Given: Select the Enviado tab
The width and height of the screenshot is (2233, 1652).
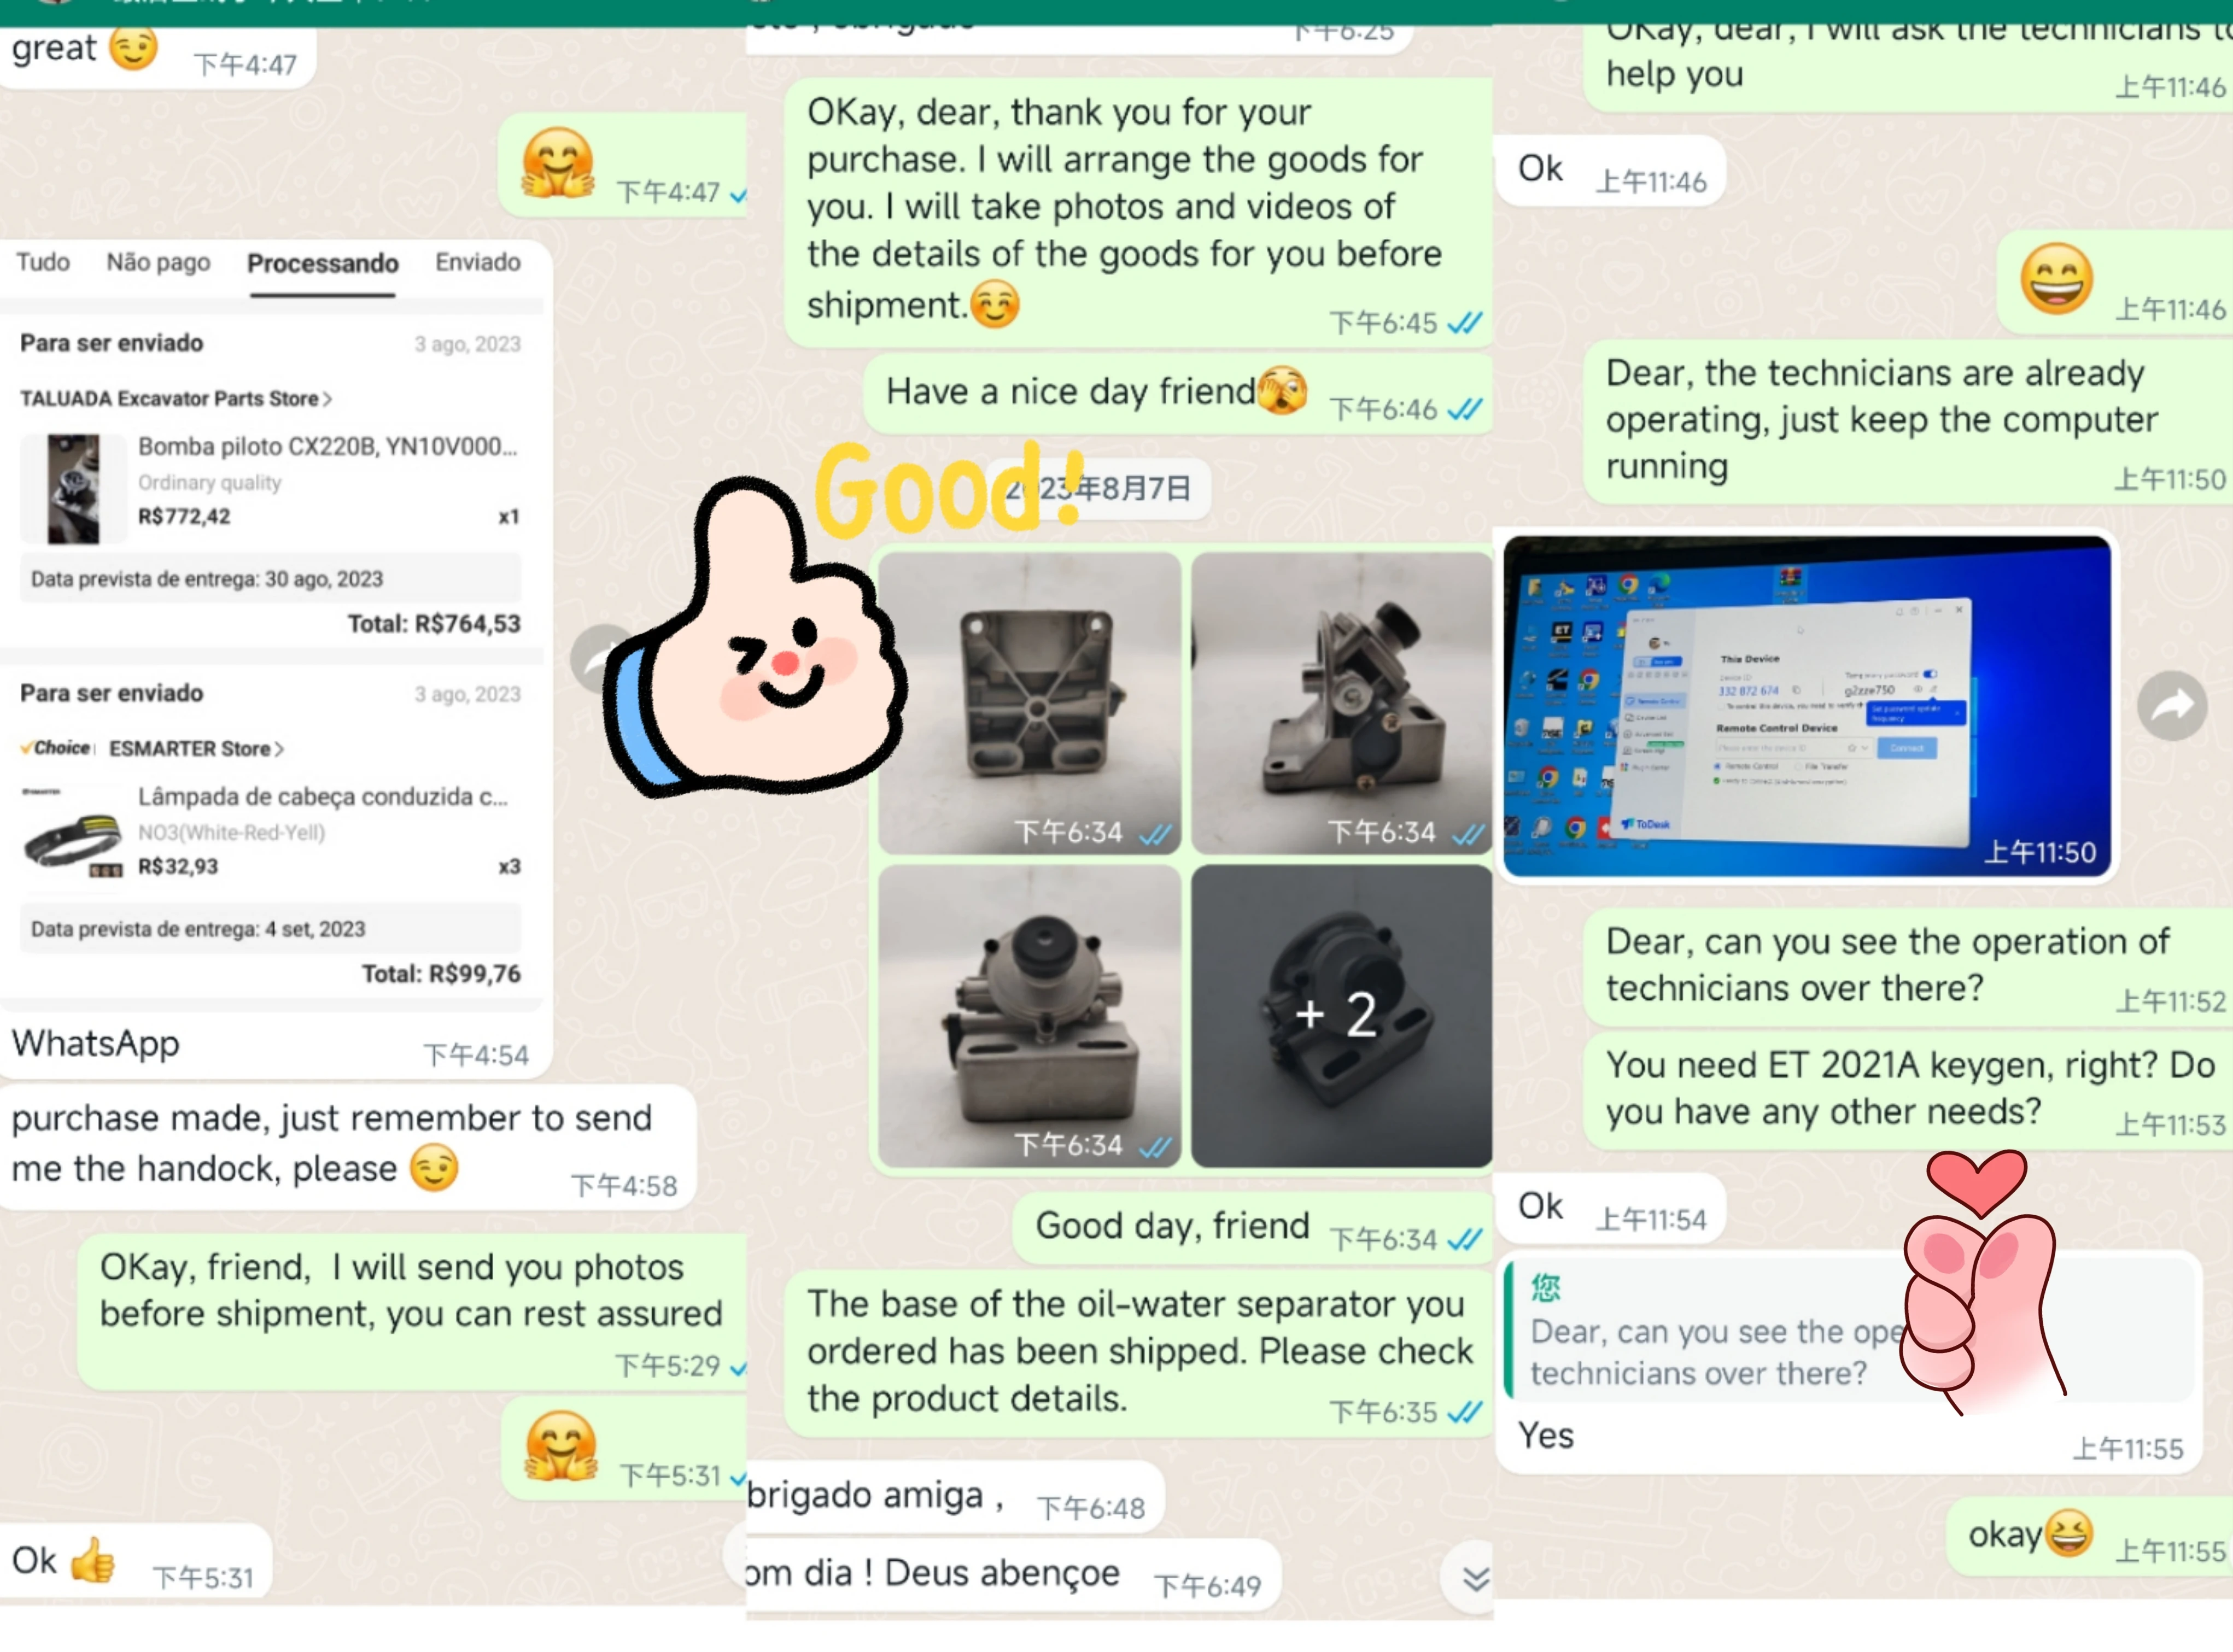Looking at the screenshot, I should pos(478,262).
